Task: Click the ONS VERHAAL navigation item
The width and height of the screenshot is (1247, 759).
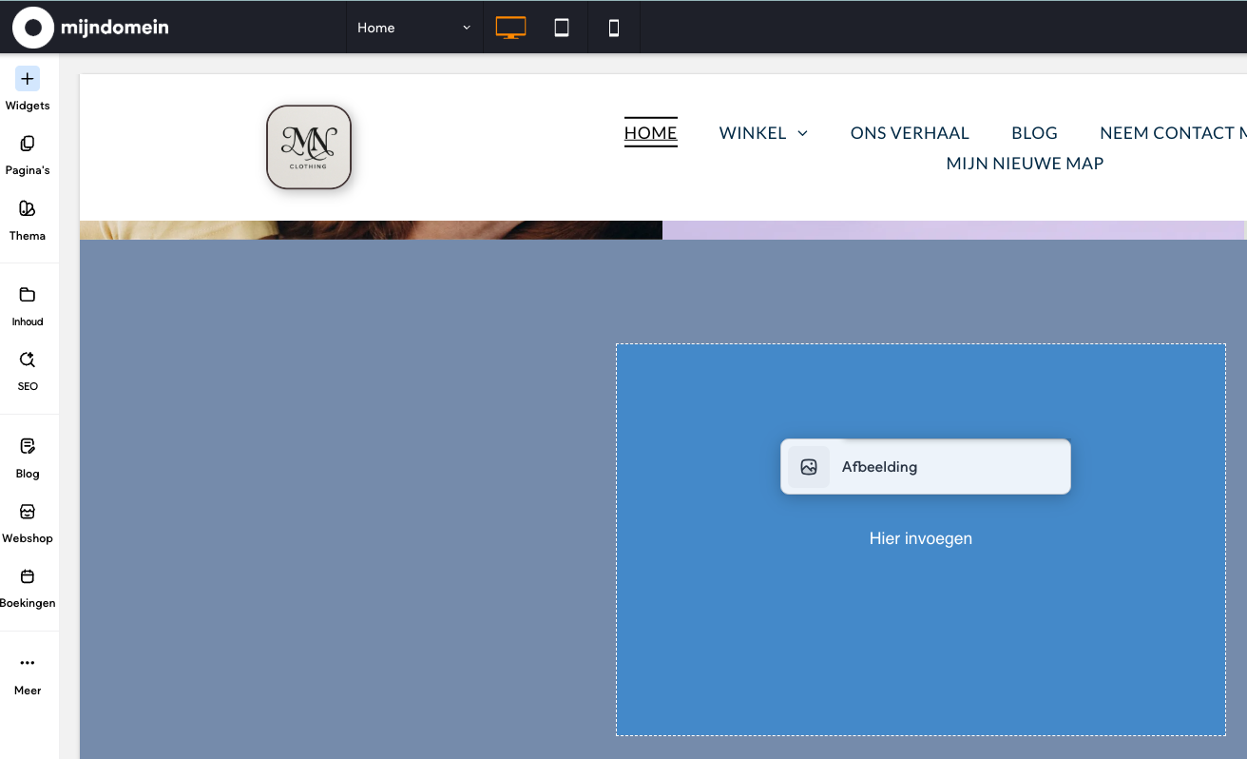Action: [x=910, y=133]
